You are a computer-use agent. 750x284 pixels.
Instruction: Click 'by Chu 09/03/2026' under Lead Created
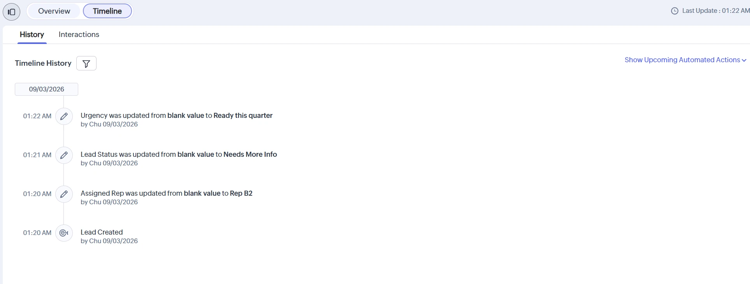click(x=109, y=241)
